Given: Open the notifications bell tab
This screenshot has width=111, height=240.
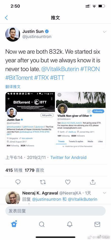Looking at the screenshot, I should tap(70, 224).
